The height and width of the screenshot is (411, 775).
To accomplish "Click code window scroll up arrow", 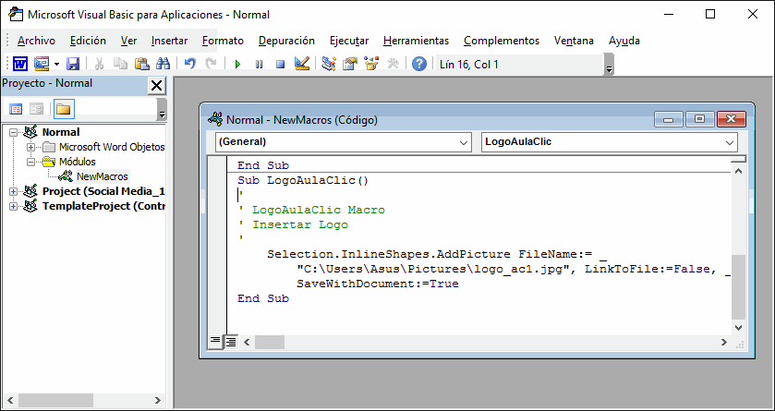I will click(738, 171).
